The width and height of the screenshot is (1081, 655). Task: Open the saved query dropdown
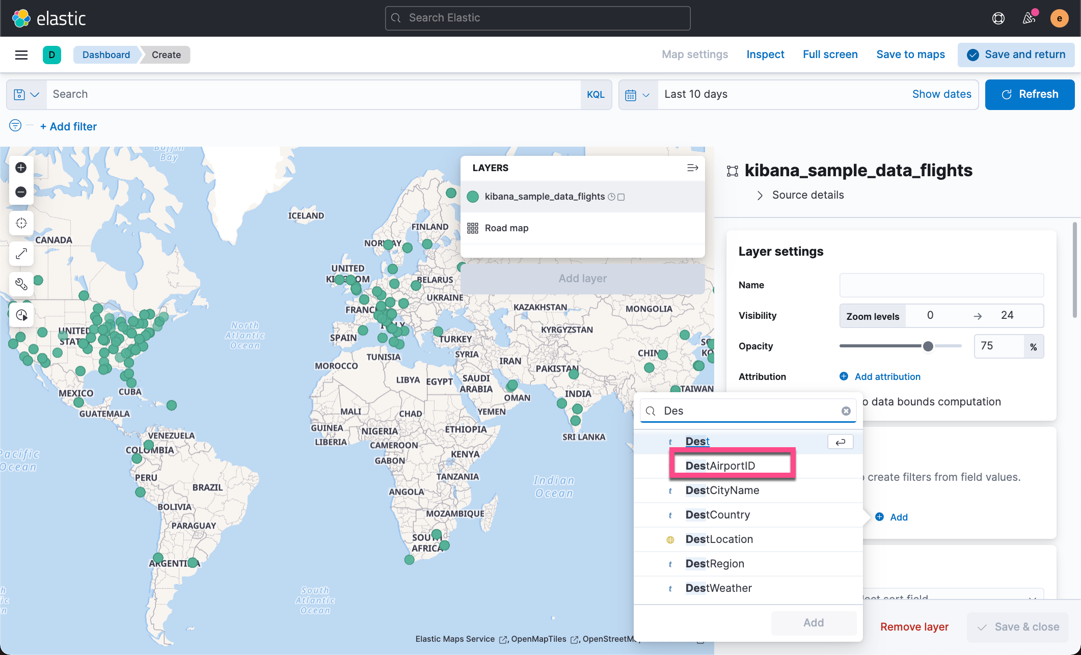(x=26, y=94)
